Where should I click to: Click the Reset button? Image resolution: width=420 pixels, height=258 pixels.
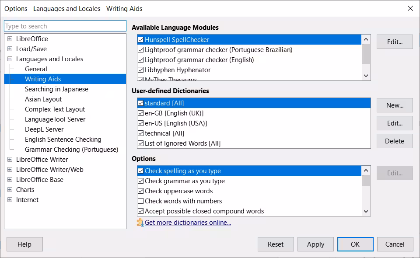coord(276,244)
